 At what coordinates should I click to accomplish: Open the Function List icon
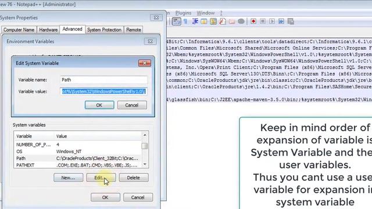(x=222, y=21)
